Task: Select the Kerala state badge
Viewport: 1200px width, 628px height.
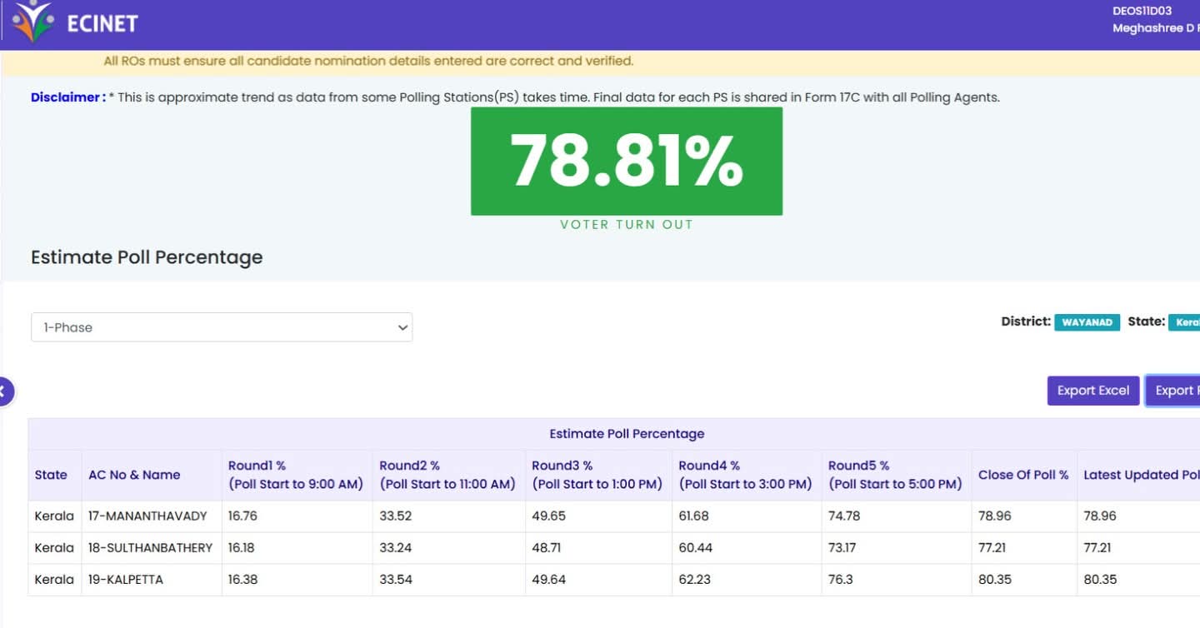Action: pyautogui.click(x=1185, y=322)
